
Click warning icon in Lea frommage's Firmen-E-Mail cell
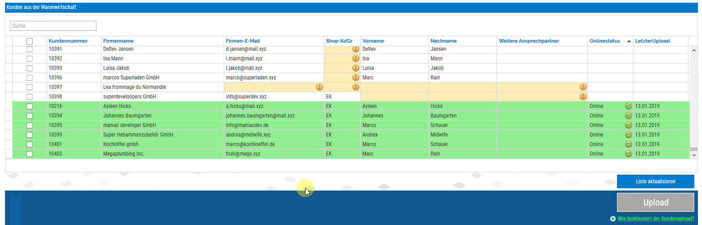tap(319, 87)
